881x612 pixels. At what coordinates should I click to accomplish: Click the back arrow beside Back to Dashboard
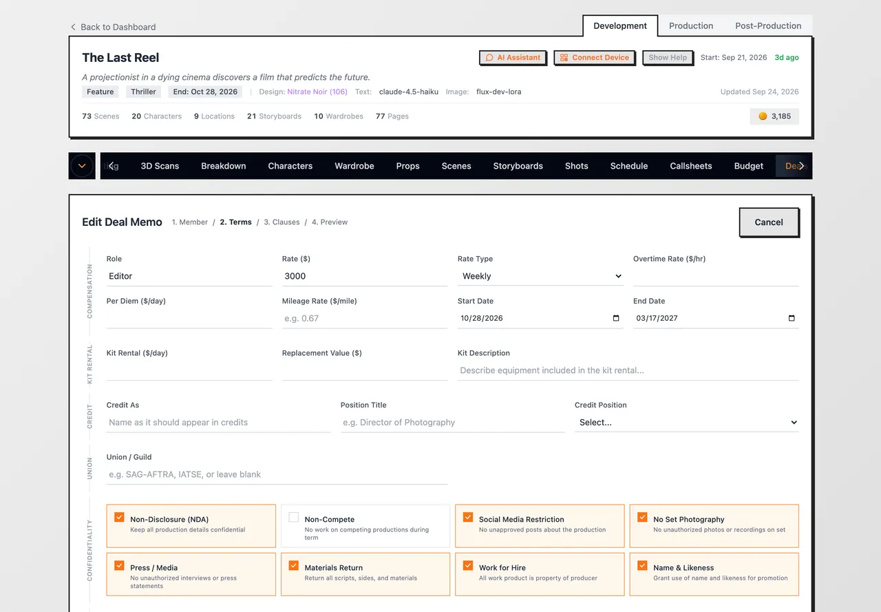73,27
